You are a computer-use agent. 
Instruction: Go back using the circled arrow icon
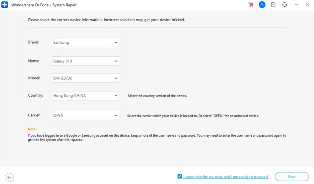(9, 177)
